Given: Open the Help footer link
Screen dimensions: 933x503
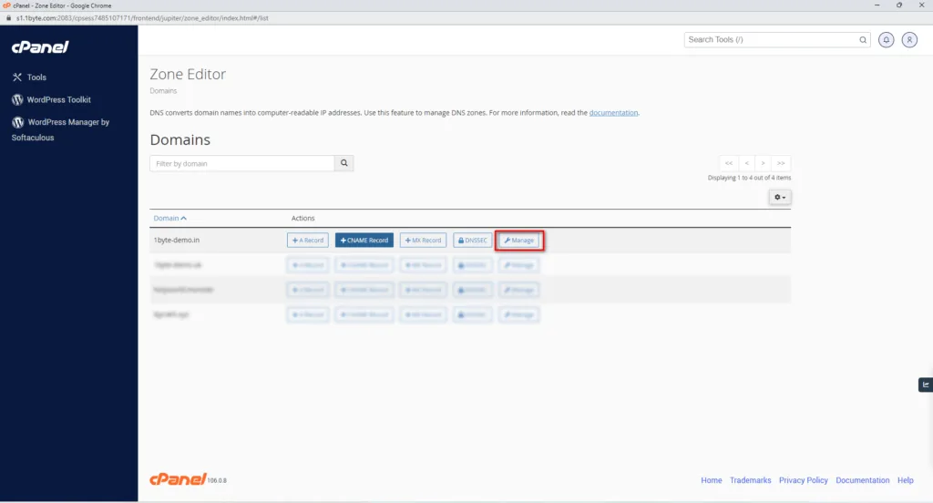Looking at the screenshot, I should point(905,480).
